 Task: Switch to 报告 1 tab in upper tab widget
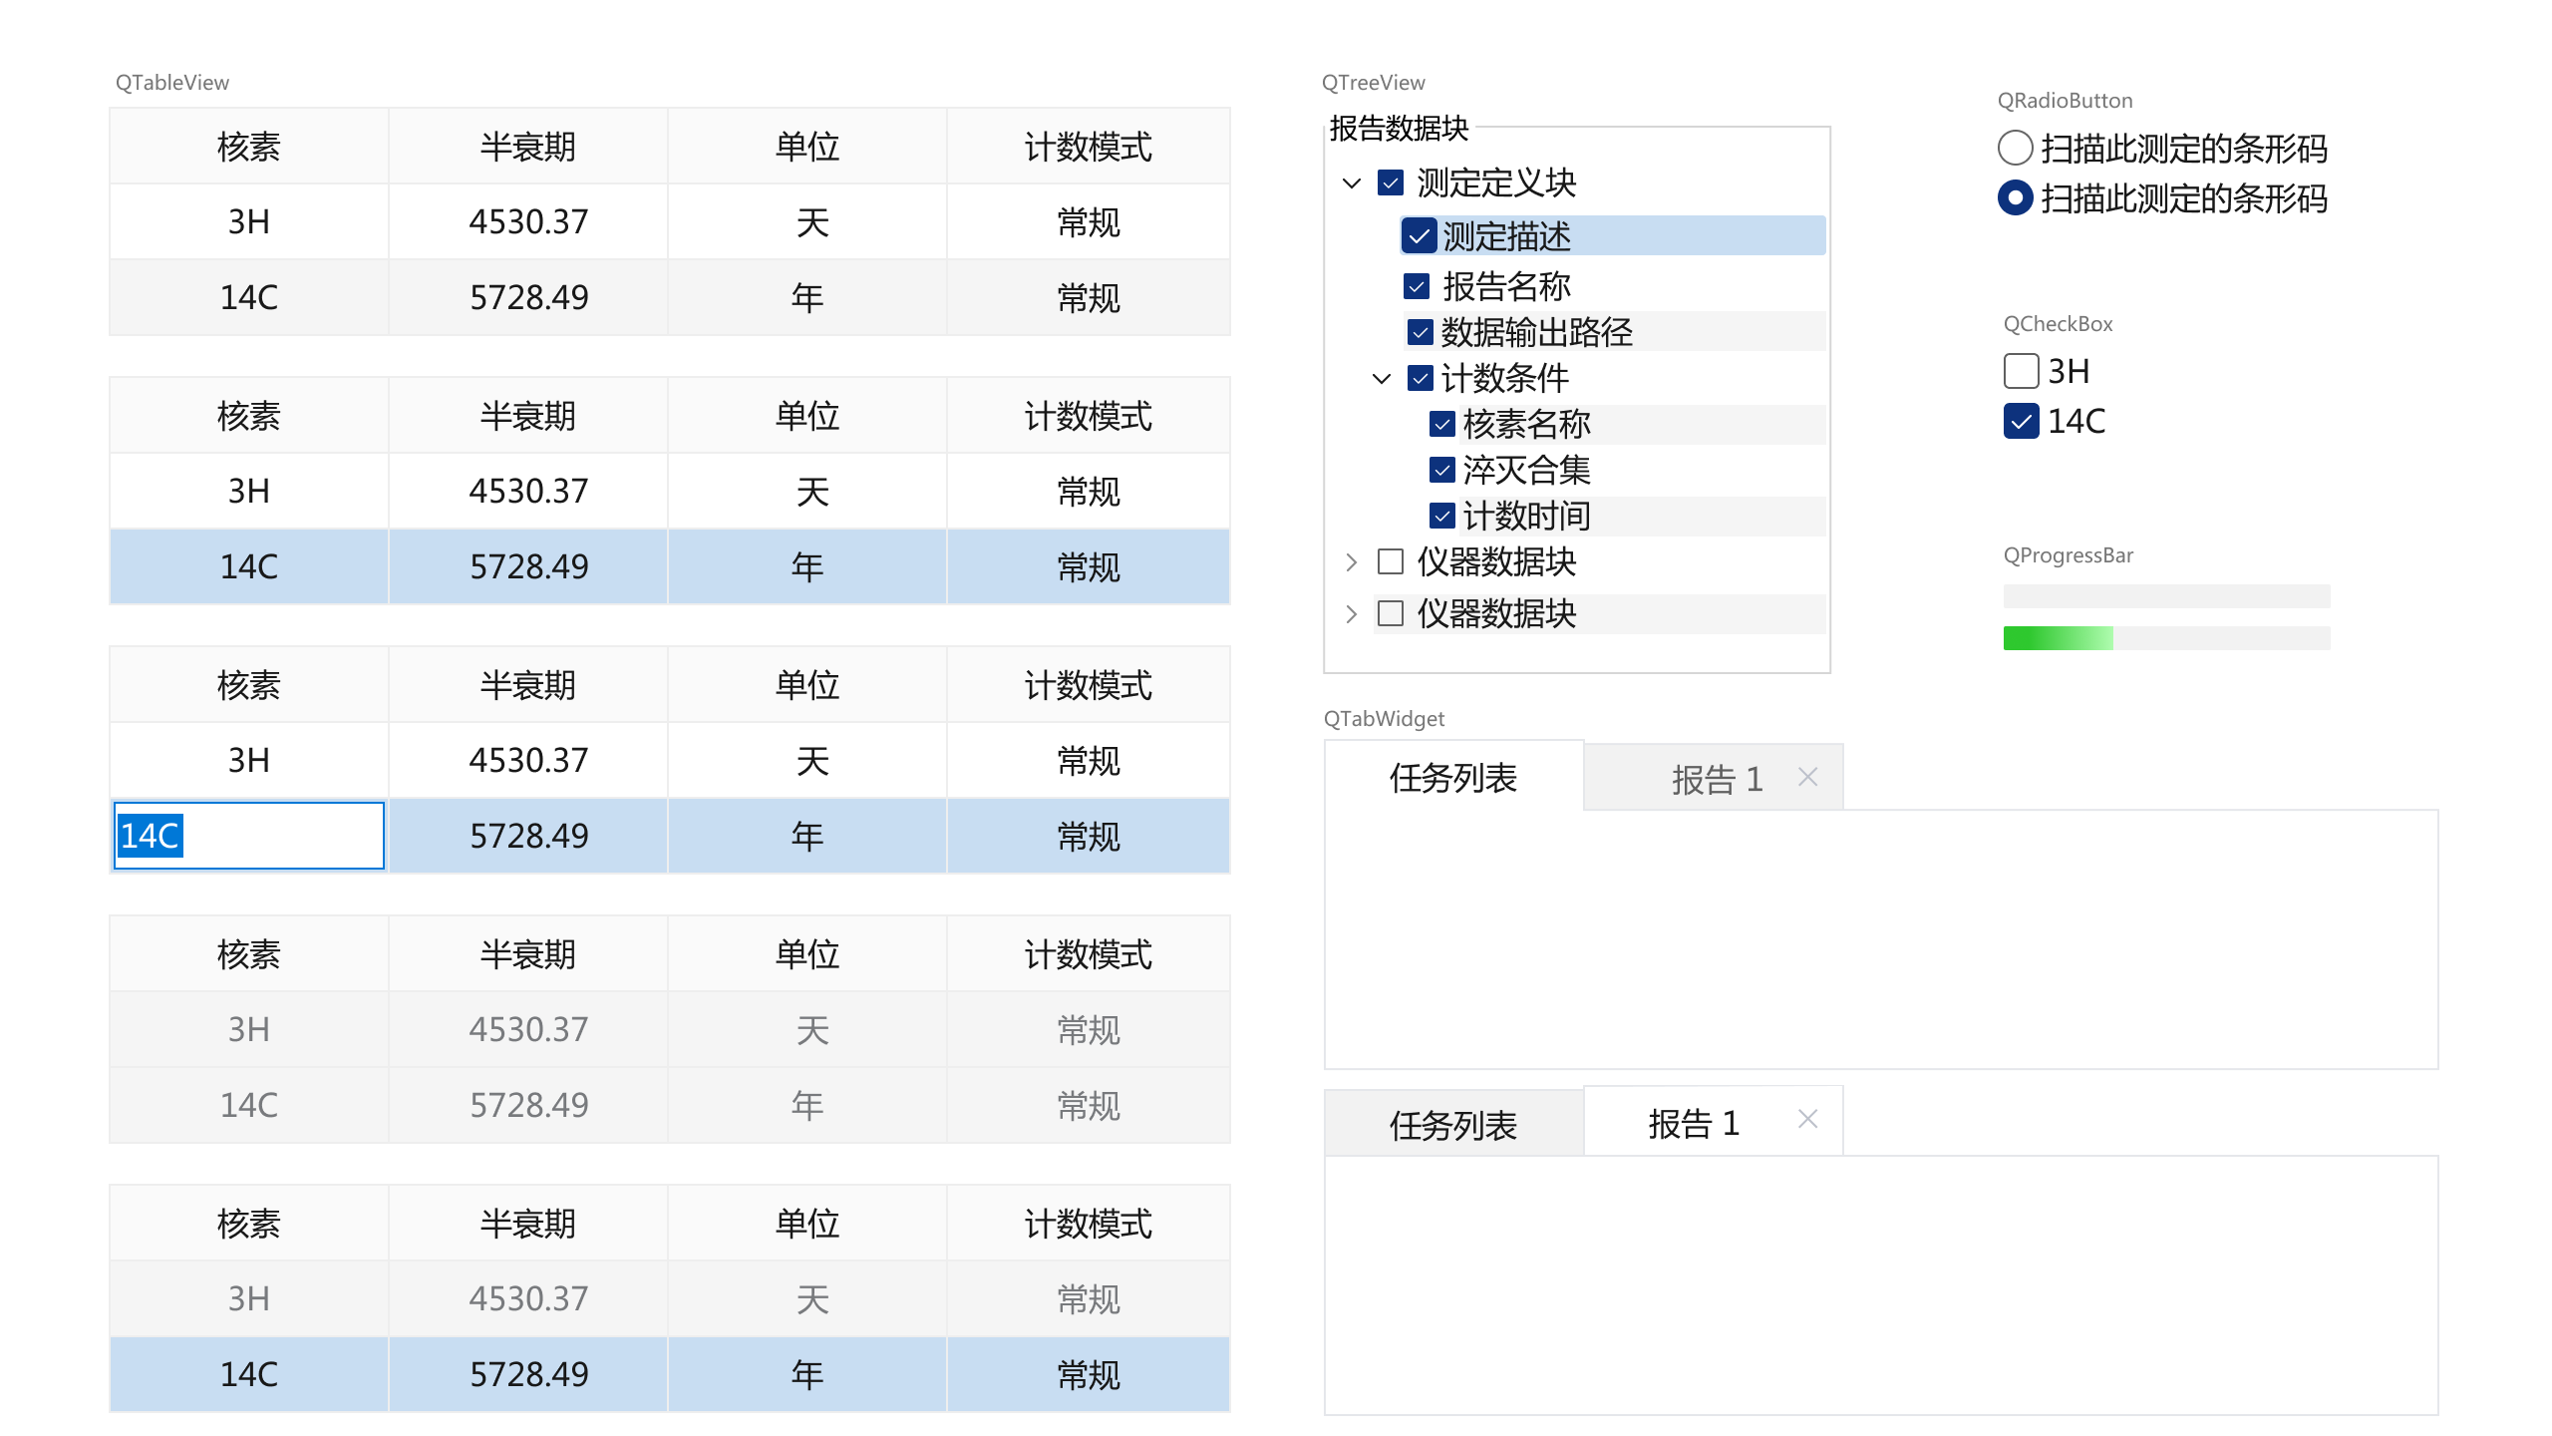pyautogui.click(x=1715, y=779)
